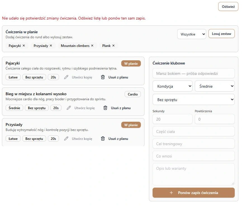242x208 pixels.
Task: Click pencil icon on Bieg w miejscu card
Action: pos(69,108)
